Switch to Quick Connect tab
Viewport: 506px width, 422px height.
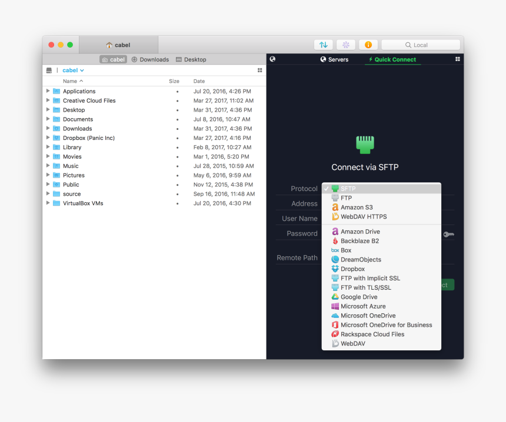[392, 59]
